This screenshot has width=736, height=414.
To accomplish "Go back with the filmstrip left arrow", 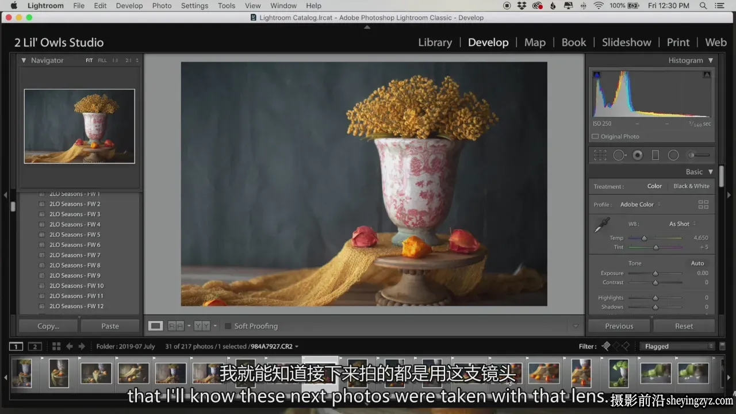I will pos(70,346).
